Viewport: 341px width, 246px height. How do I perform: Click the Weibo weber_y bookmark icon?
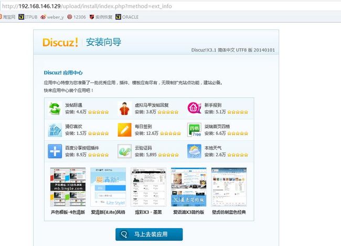43,17
